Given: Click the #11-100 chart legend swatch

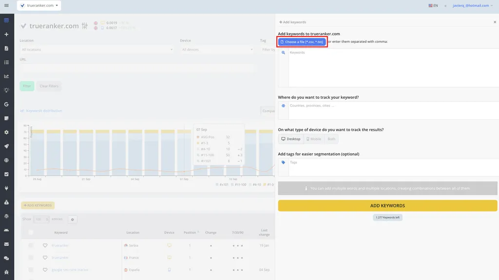Looking at the screenshot, I should [232, 185].
